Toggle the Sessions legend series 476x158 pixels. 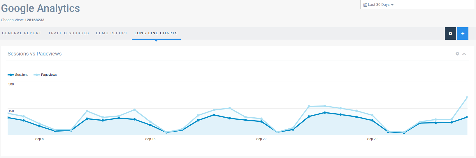click(18, 75)
